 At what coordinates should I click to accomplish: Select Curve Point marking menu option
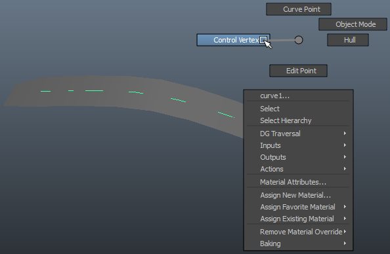click(x=299, y=9)
